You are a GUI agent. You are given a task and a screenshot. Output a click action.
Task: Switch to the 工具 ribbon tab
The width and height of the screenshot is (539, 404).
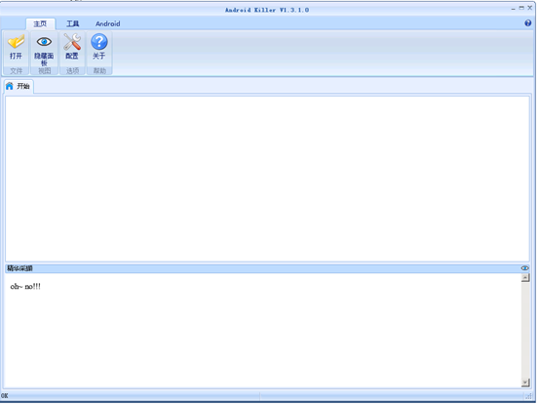point(72,23)
